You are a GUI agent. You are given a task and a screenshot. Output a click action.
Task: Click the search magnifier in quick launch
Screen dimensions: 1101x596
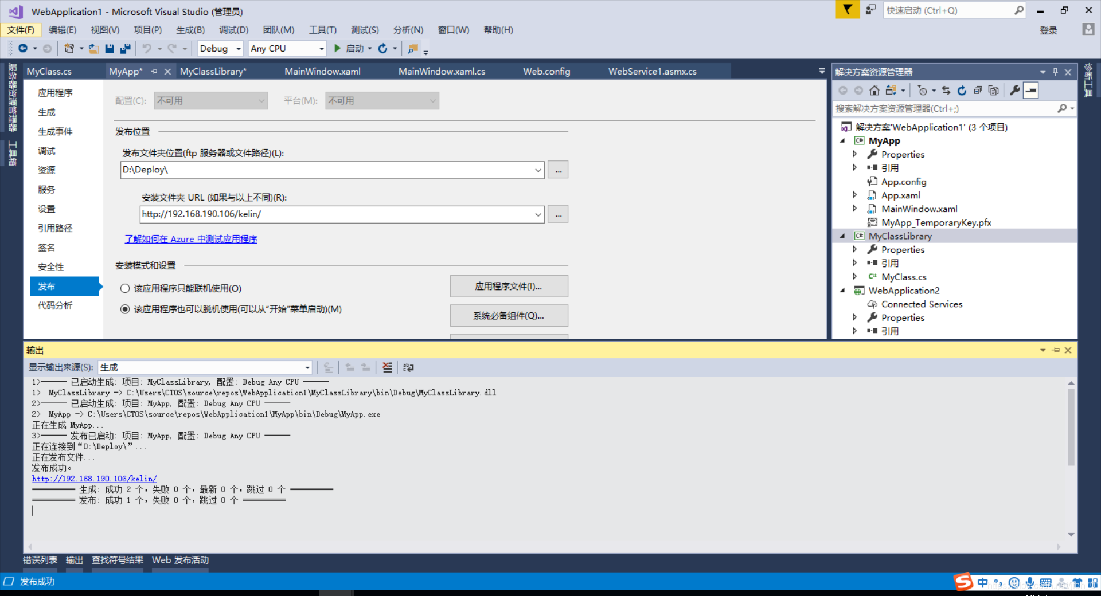(x=1018, y=10)
